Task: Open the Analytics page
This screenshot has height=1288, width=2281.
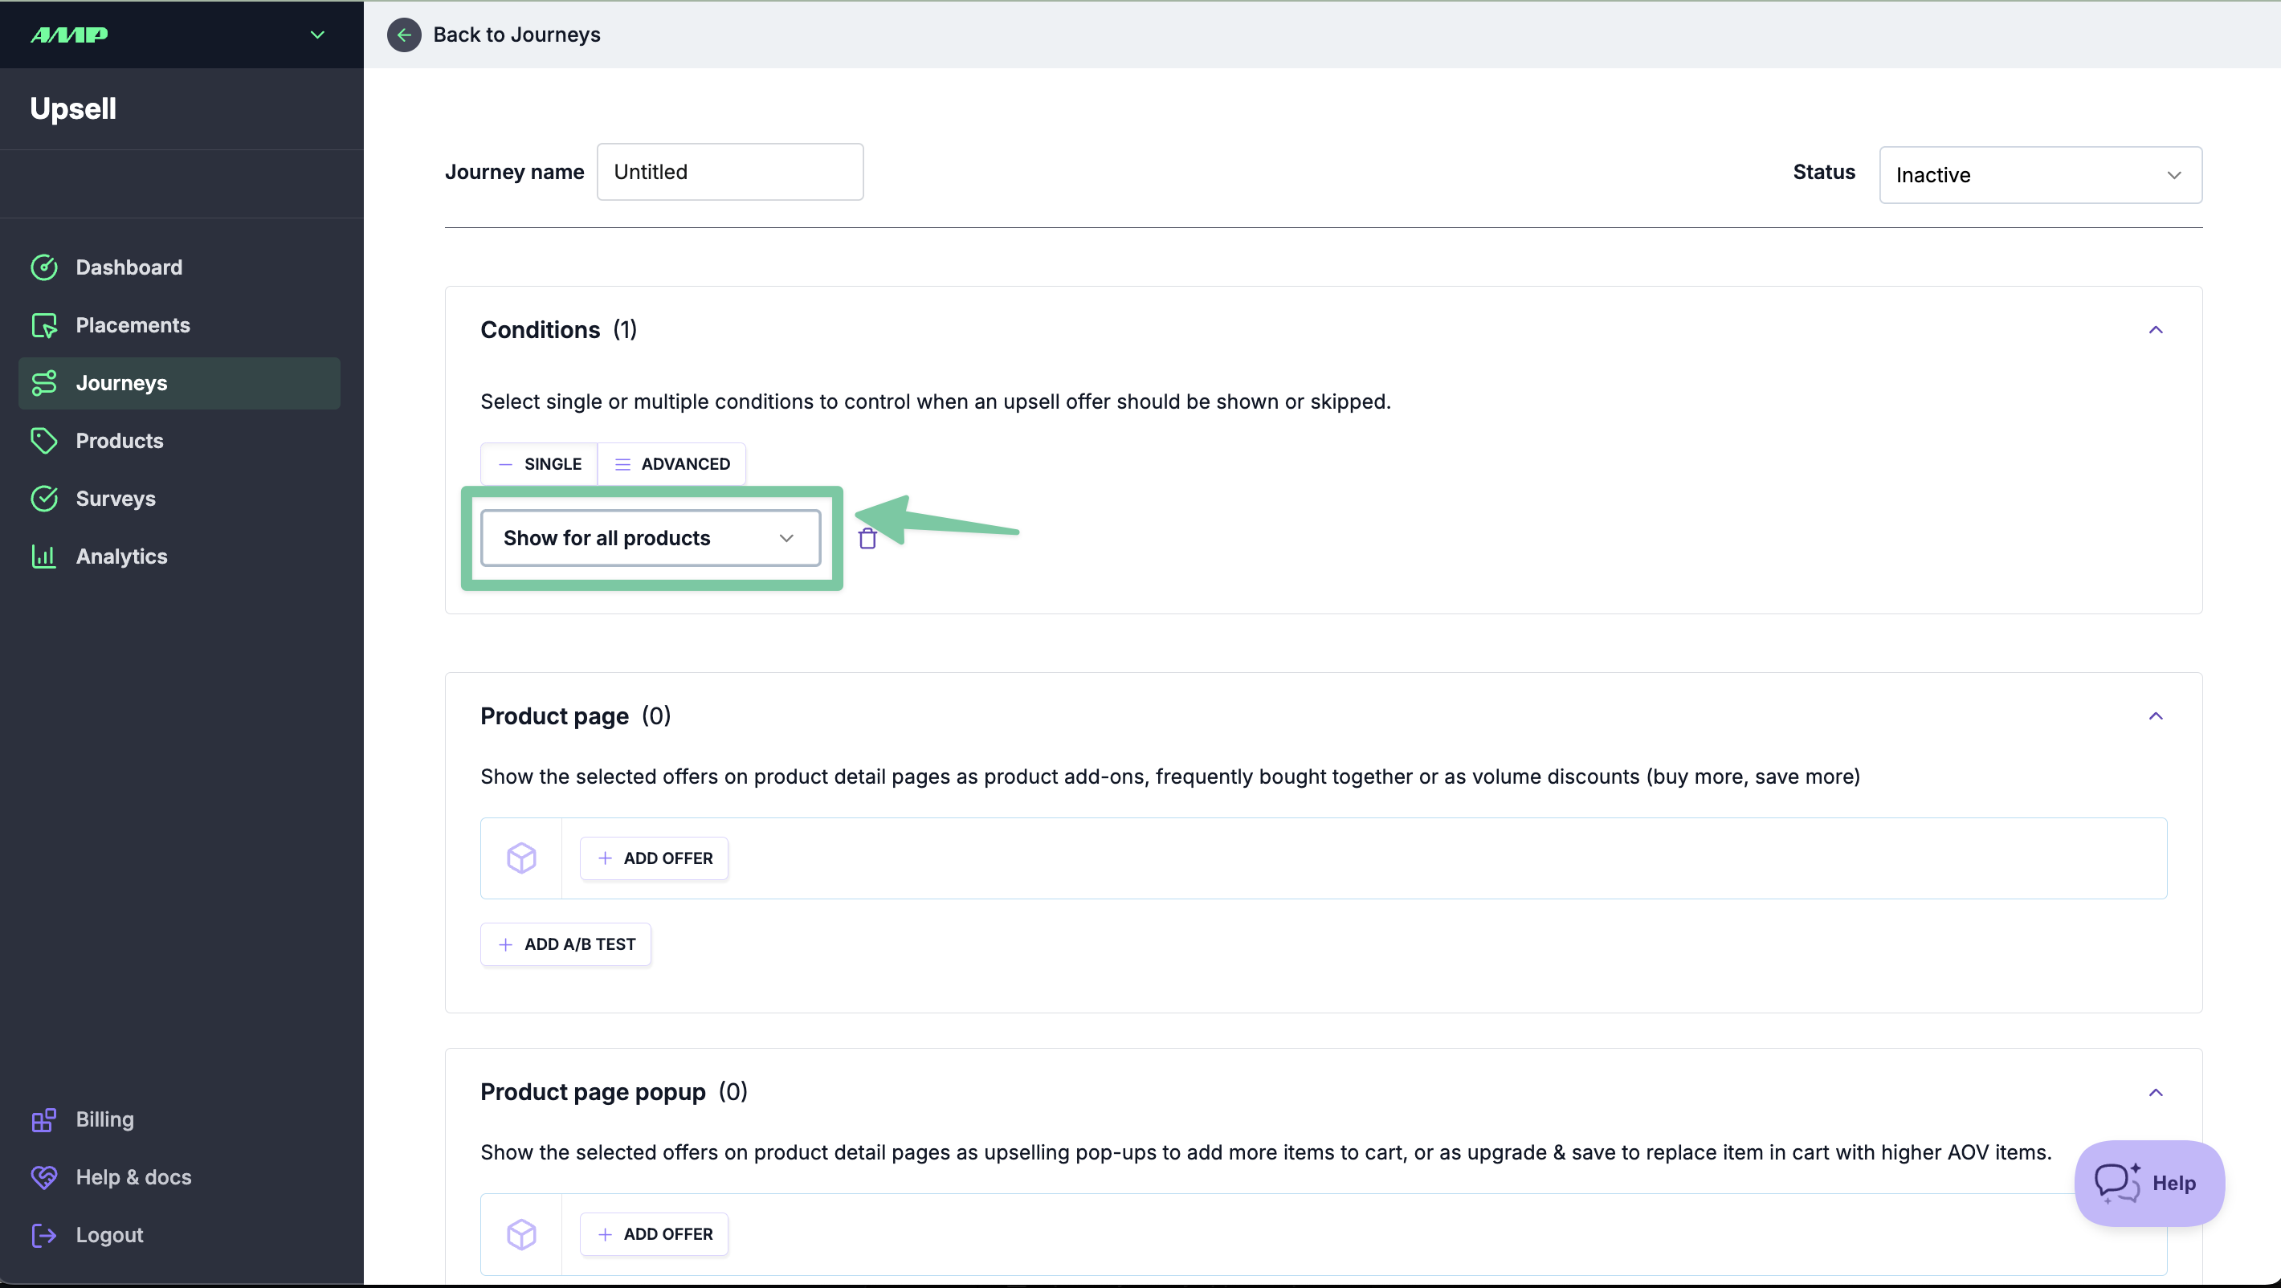Action: click(x=121, y=556)
